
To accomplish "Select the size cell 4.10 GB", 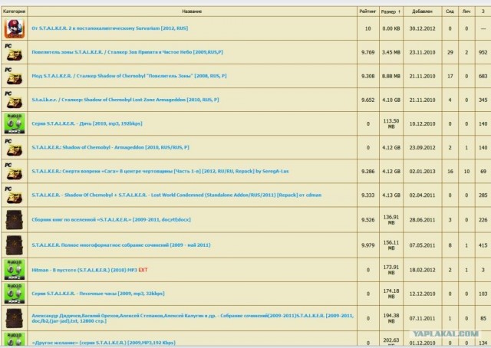I will pyautogui.click(x=390, y=100).
